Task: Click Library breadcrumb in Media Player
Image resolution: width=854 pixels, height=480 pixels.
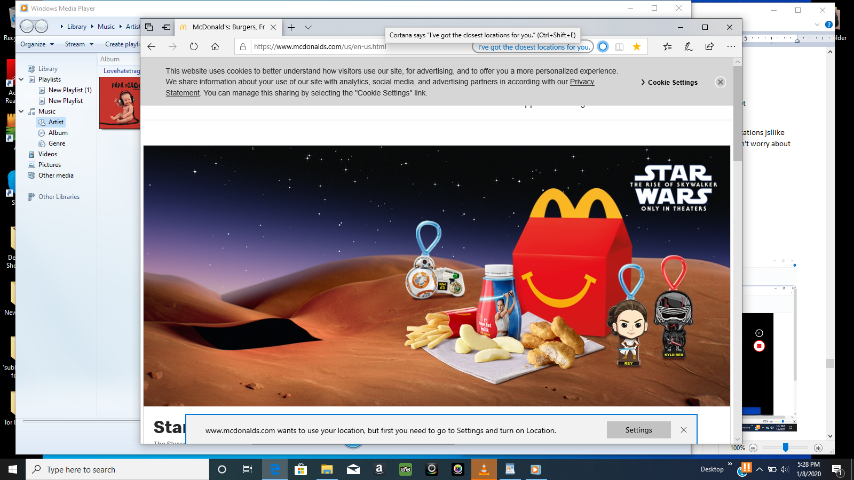Action: [77, 27]
